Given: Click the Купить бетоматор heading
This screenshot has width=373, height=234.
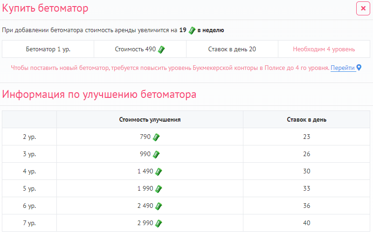Looking at the screenshot, I should pyautogui.click(x=45, y=8).
